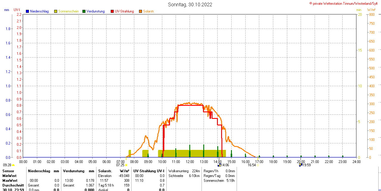
Task: Click the Sonnenschein 5:18h table entry
Action: [219, 181]
